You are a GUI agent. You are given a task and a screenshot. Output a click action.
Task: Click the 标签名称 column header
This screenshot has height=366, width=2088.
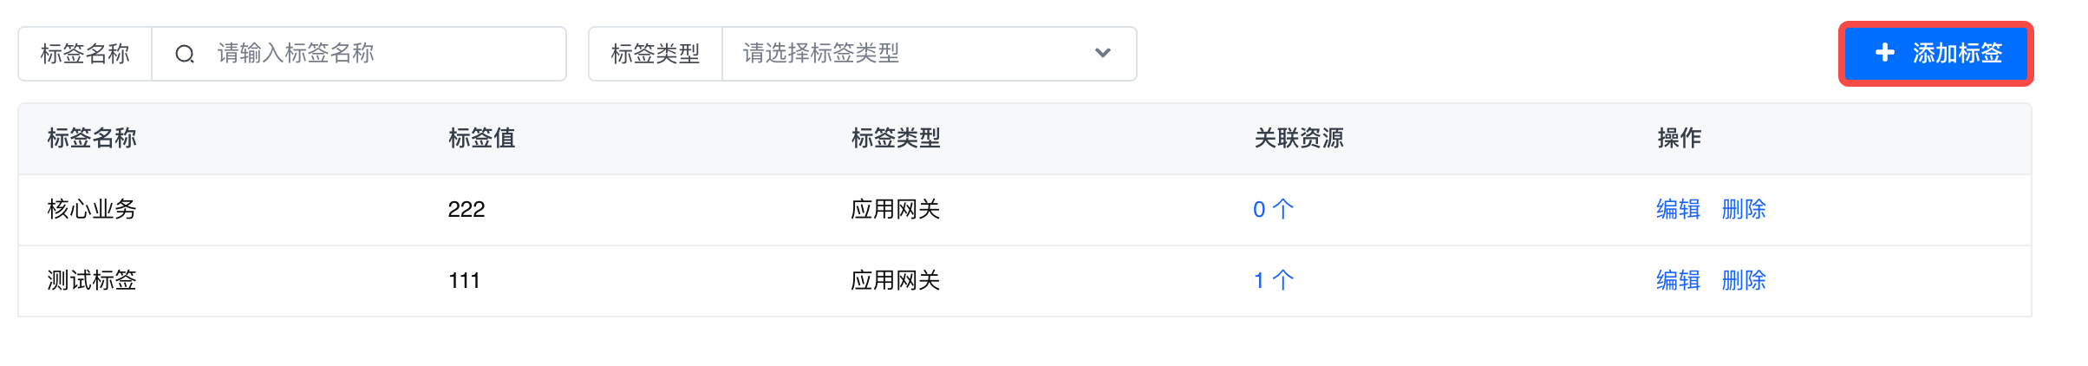coord(92,138)
